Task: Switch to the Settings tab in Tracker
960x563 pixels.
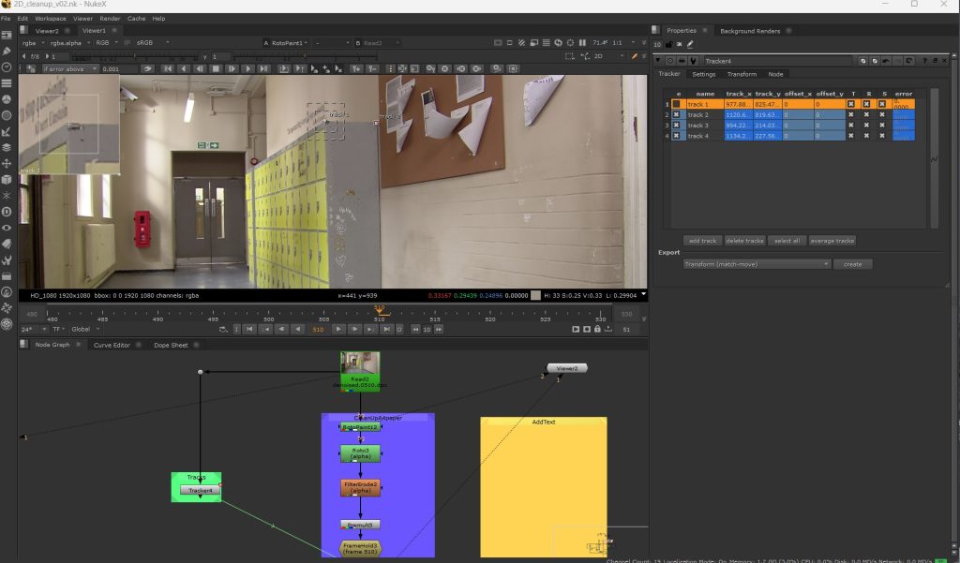Action: tap(703, 74)
